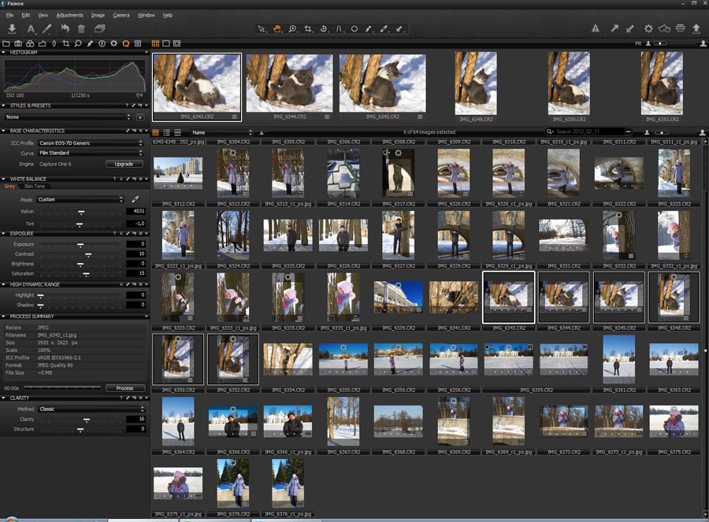This screenshot has height=522, width=709.
Task: Switch to Skin Tone white balance tab
Action: pos(35,186)
